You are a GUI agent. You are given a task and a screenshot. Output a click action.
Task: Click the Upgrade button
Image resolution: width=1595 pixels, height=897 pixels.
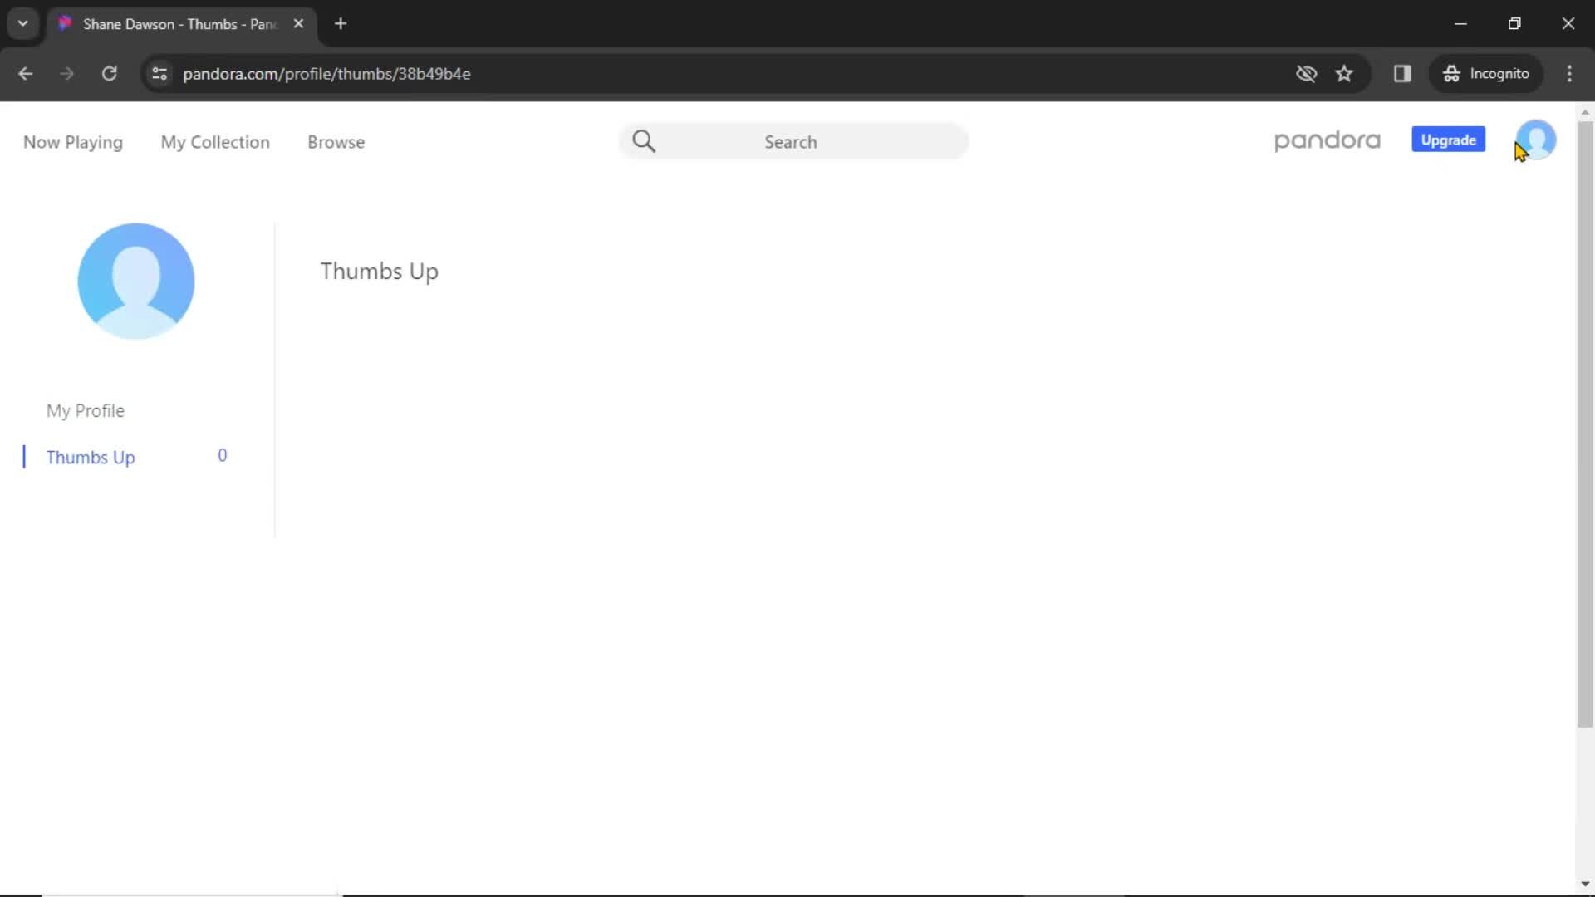click(x=1448, y=139)
